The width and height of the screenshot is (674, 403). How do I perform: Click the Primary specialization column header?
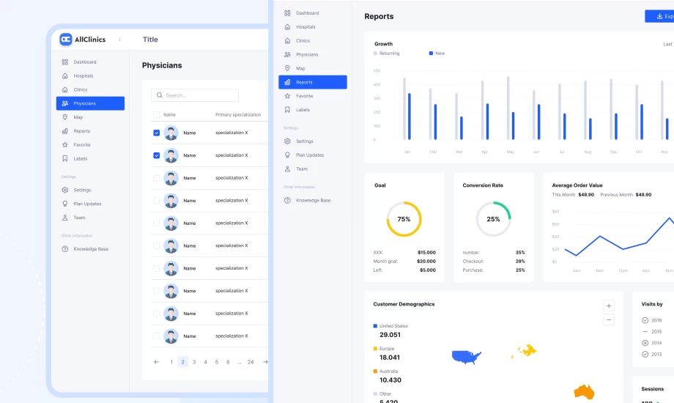point(238,115)
